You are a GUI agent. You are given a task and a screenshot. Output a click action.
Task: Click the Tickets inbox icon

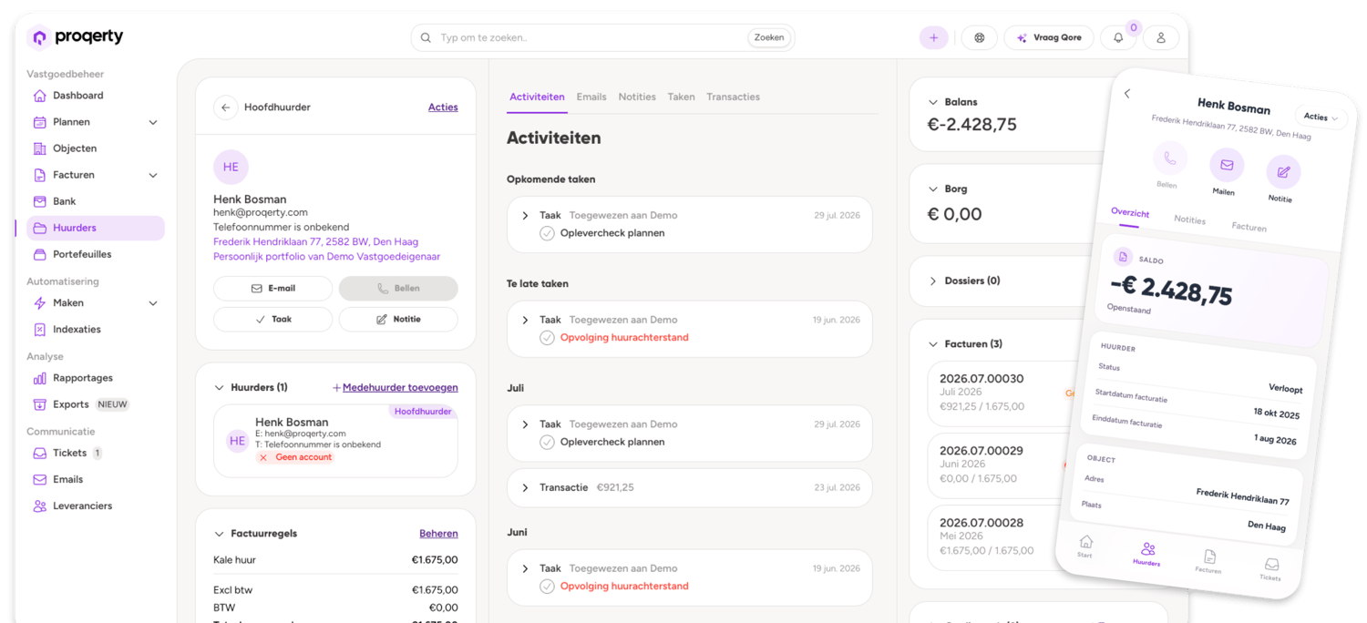point(39,453)
